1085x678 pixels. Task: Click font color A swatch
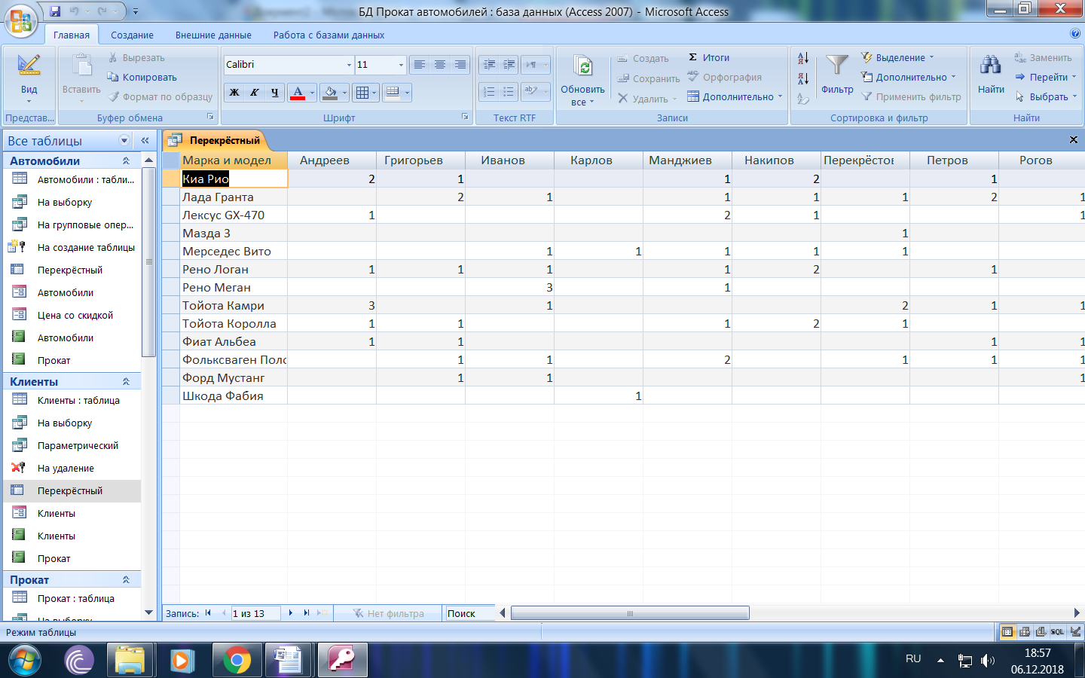click(298, 93)
